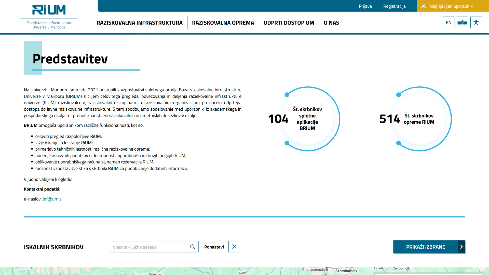
Task: Click the Neprijavljen uporabnik label
Action: tap(451, 6)
